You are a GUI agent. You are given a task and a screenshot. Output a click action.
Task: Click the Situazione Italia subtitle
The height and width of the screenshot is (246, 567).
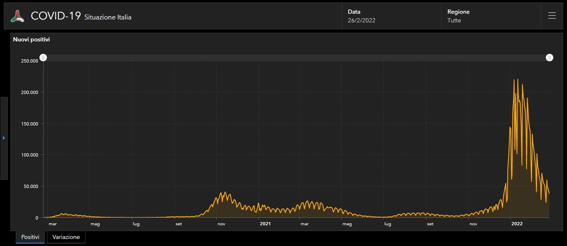click(x=108, y=17)
